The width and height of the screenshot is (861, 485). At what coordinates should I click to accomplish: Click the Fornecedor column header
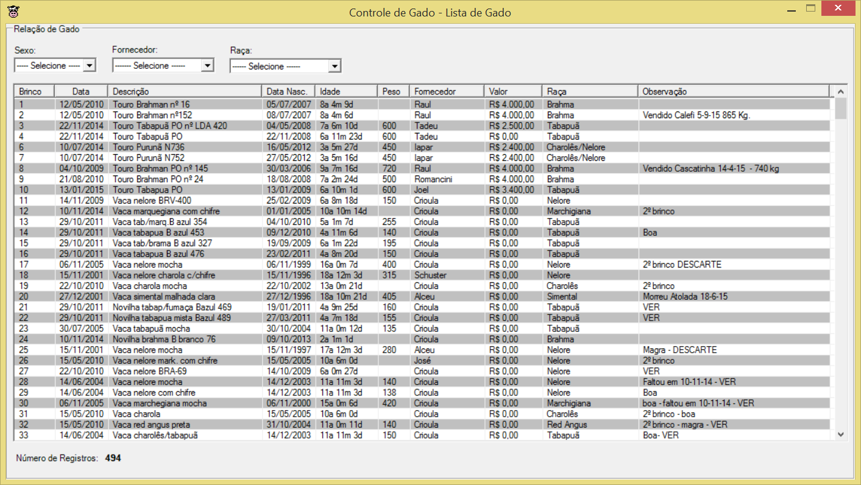click(447, 91)
